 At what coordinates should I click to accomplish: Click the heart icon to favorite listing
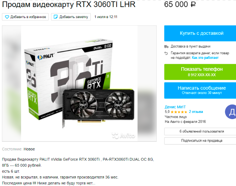pos(7,17)
